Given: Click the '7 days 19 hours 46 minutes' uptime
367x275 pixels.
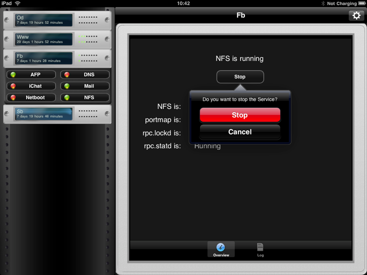Looking at the screenshot, I should (x=40, y=116).
